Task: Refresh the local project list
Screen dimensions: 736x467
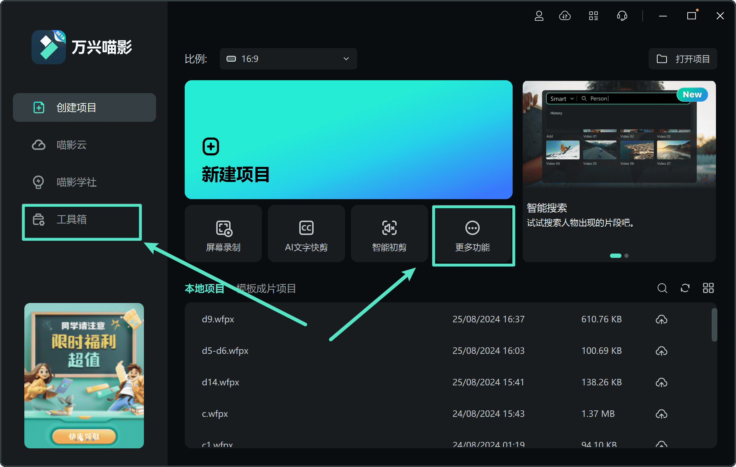Action: point(685,288)
